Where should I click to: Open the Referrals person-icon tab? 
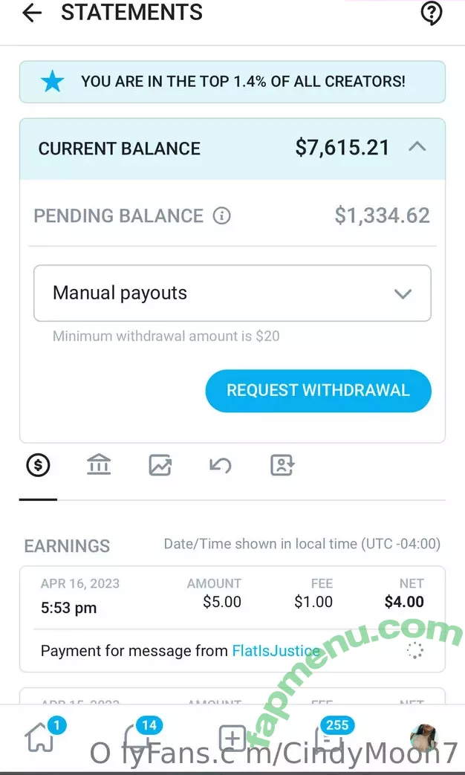(x=282, y=466)
